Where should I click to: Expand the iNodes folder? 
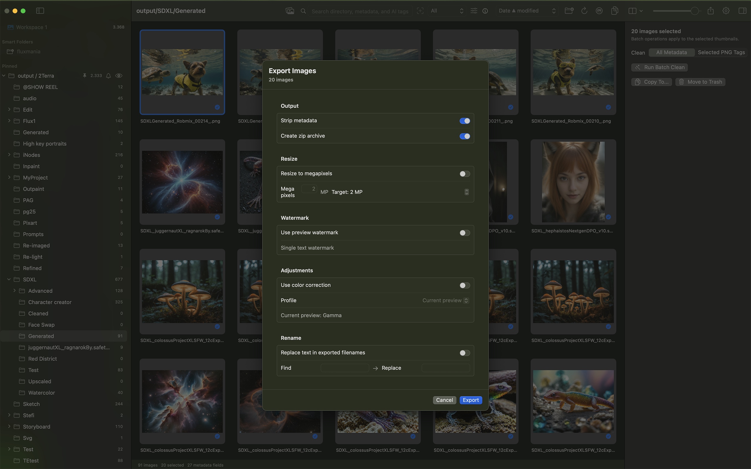click(9, 155)
